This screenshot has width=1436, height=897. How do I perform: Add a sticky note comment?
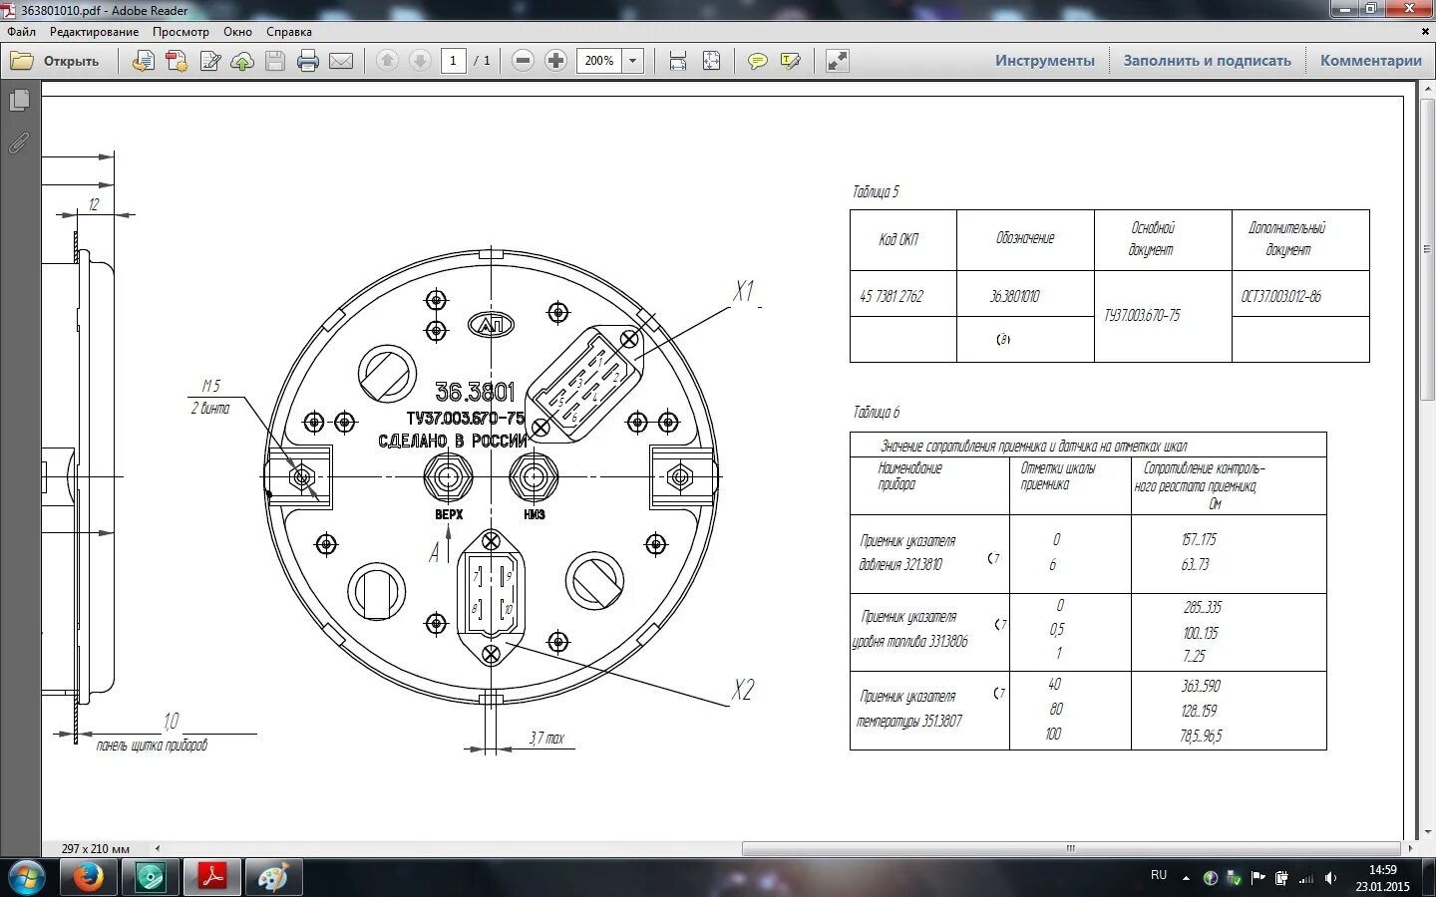pos(758,61)
